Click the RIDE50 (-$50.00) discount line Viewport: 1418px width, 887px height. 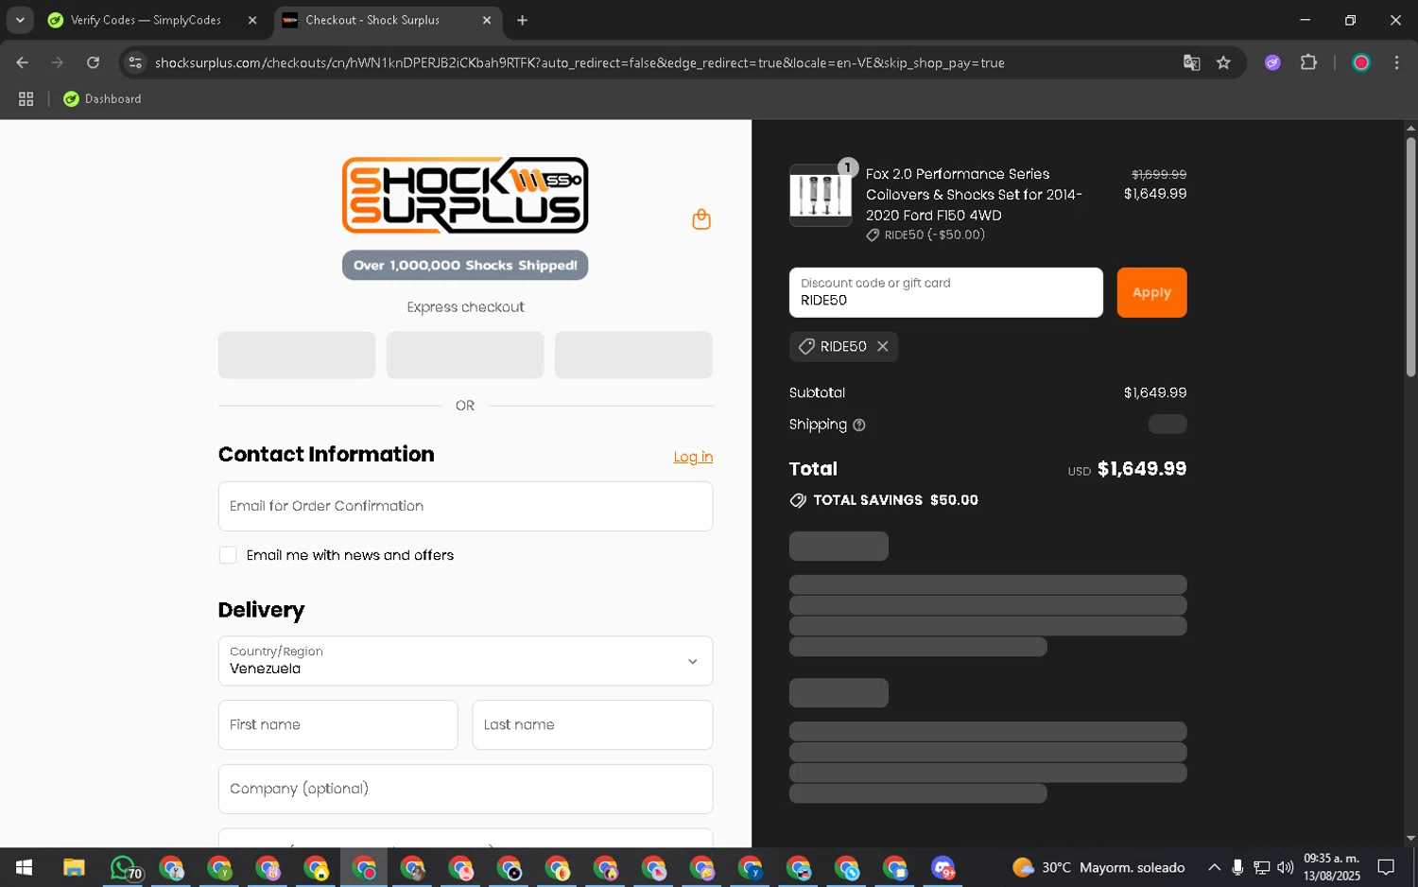(x=925, y=235)
